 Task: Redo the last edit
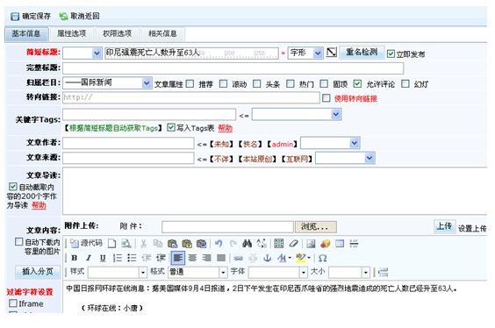tap(233, 244)
